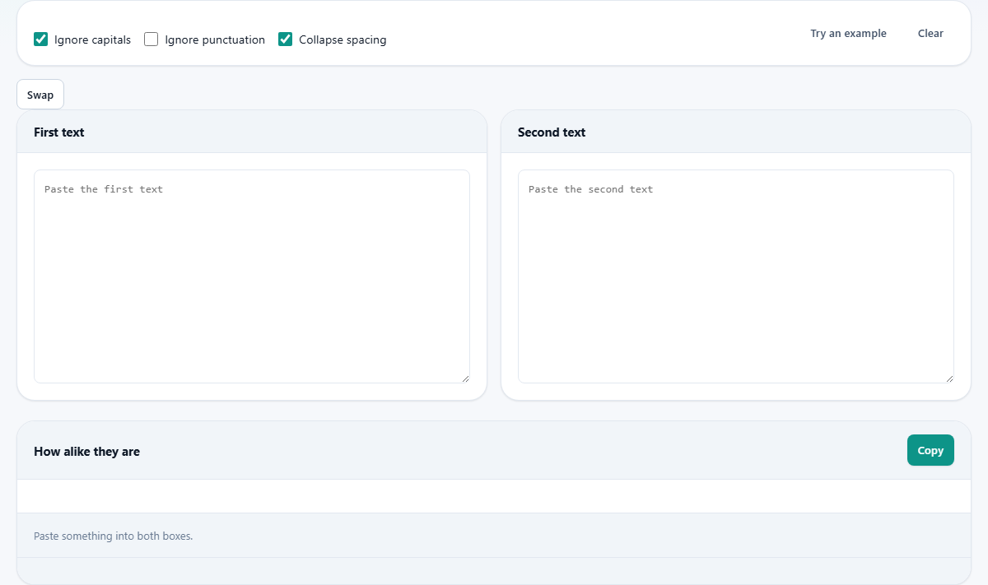The image size is (988, 585).
Task: Focus the second text input area
Action: pos(736,276)
